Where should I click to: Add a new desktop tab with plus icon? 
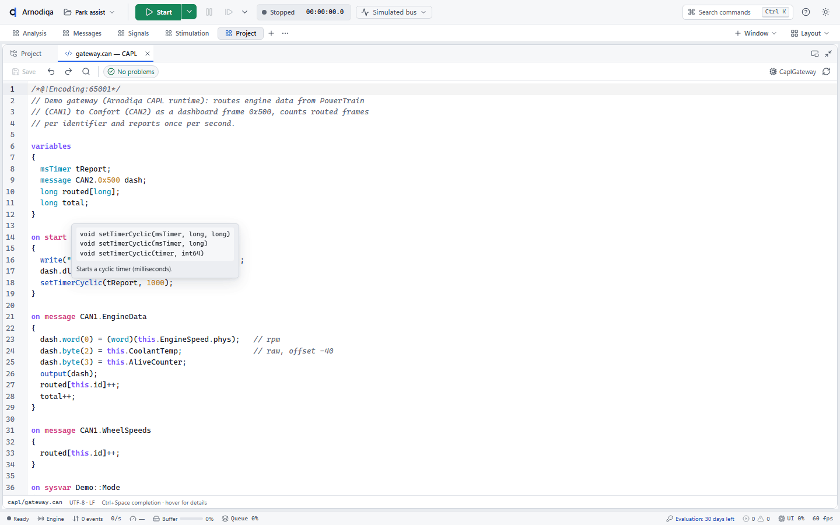point(271,33)
